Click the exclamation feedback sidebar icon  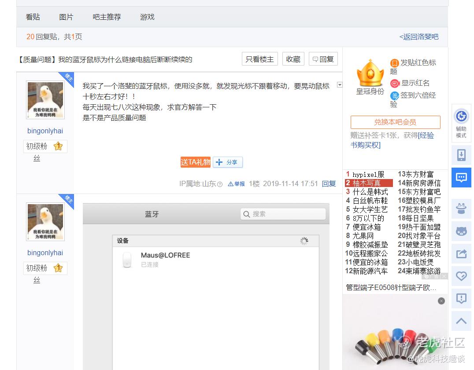tap(461, 298)
